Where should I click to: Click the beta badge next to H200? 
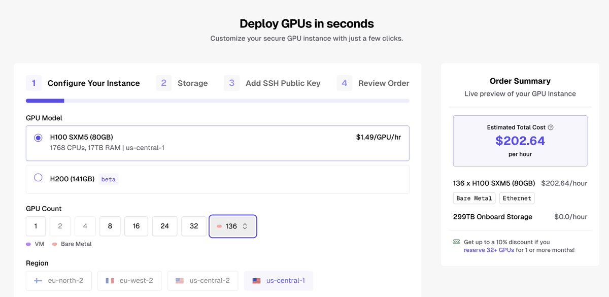click(108, 179)
